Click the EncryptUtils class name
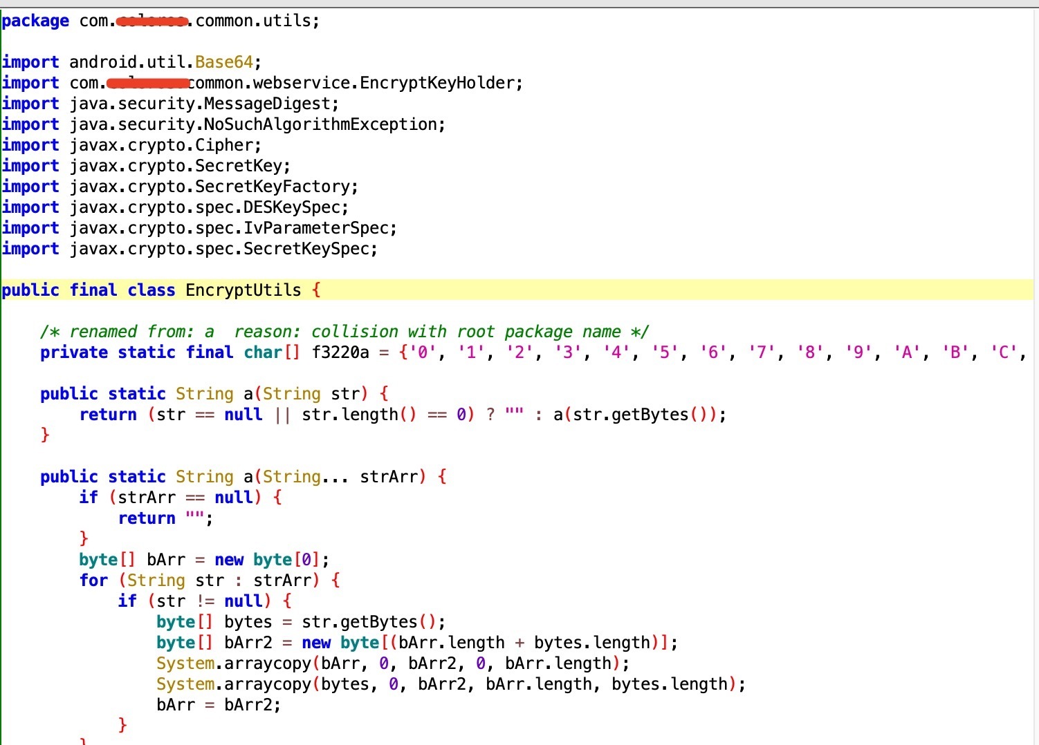The height and width of the screenshot is (745, 1039). pyautogui.click(x=243, y=290)
